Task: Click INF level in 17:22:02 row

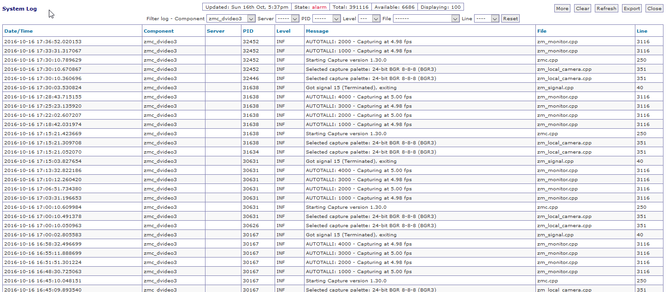Action: pos(281,115)
